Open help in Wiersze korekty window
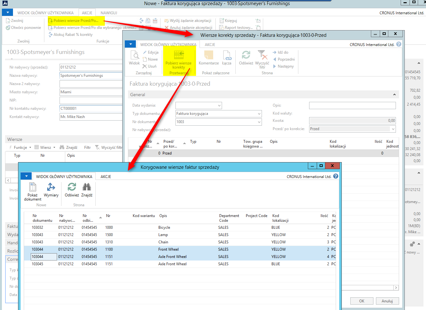The image size is (426, 310). point(399,44)
